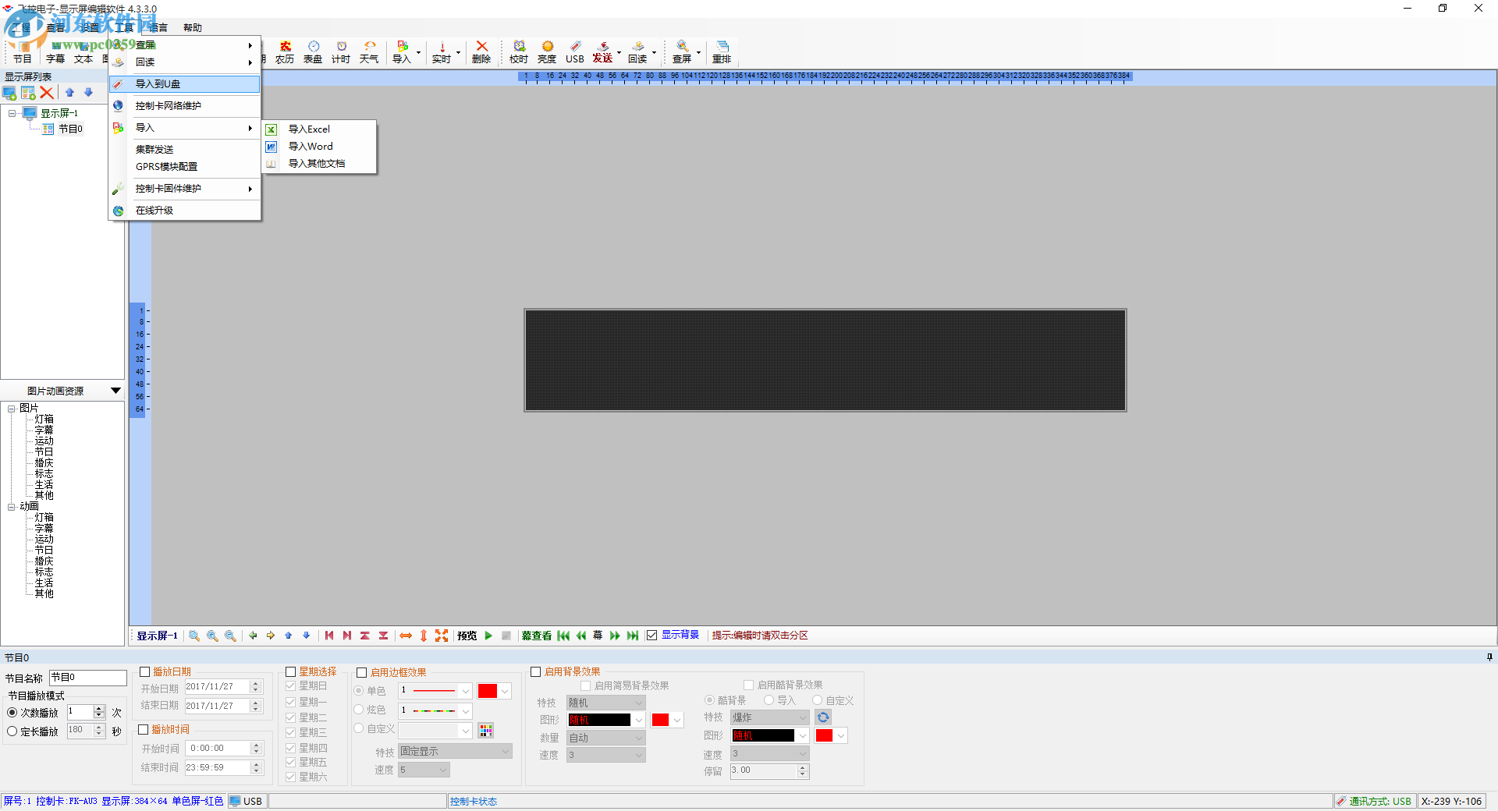Viewport: 1498px width, 811px height.
Task: Enable the 播放日期 checkbox
Action: (144, 671)
